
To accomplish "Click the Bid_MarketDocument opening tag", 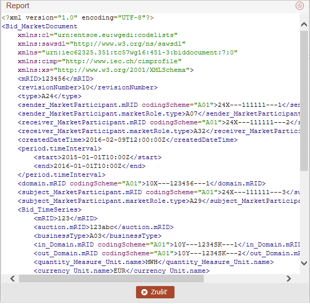I will pyautogui.click(x=40, y=26).
